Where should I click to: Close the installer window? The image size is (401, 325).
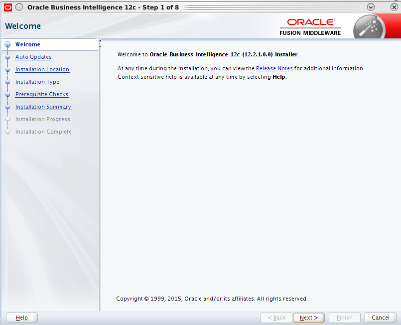(395, 7)
